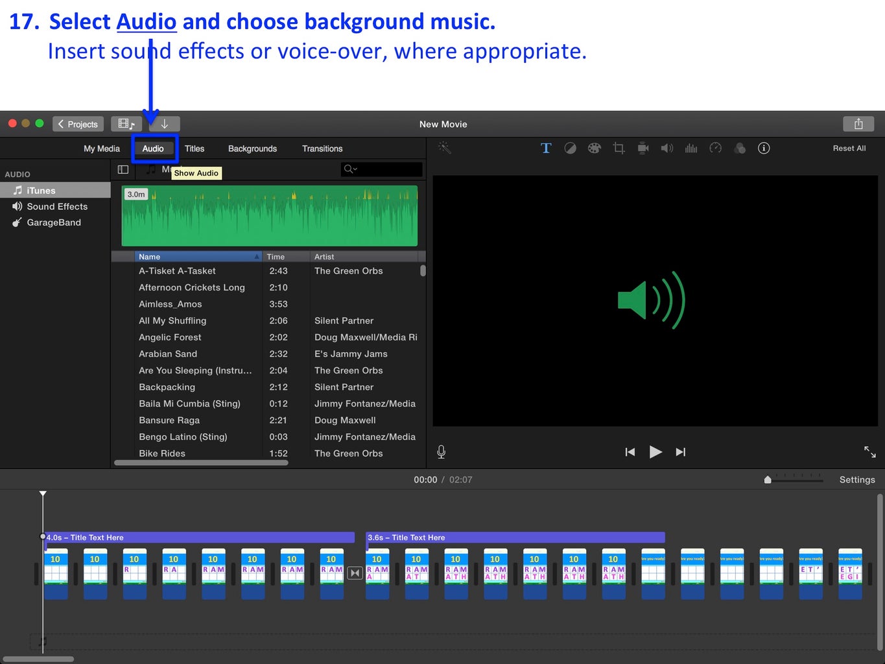Enable the voiceover microphone recording
The image size is (885, 664).
click(x=441, y=452)
